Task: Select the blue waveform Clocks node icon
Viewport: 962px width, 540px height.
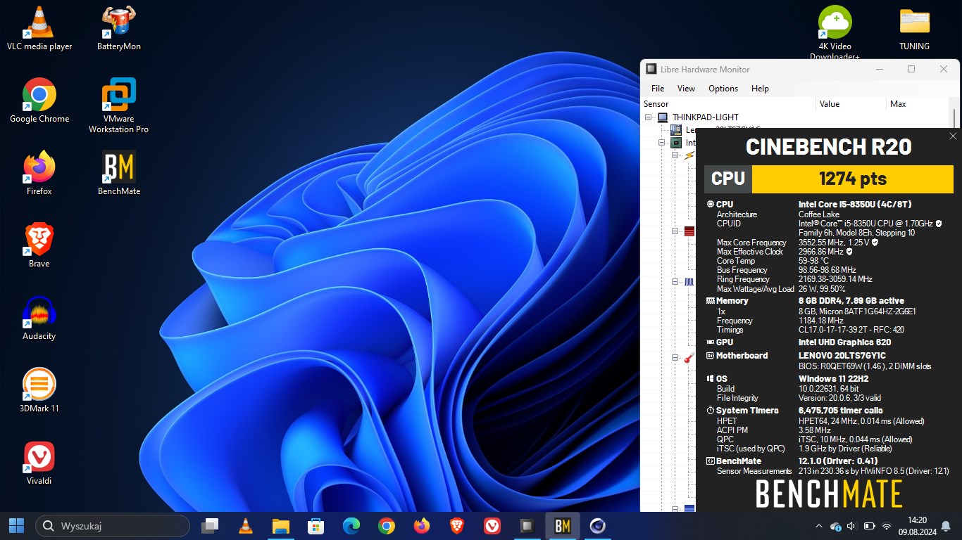Action: [x=689, y=282]
